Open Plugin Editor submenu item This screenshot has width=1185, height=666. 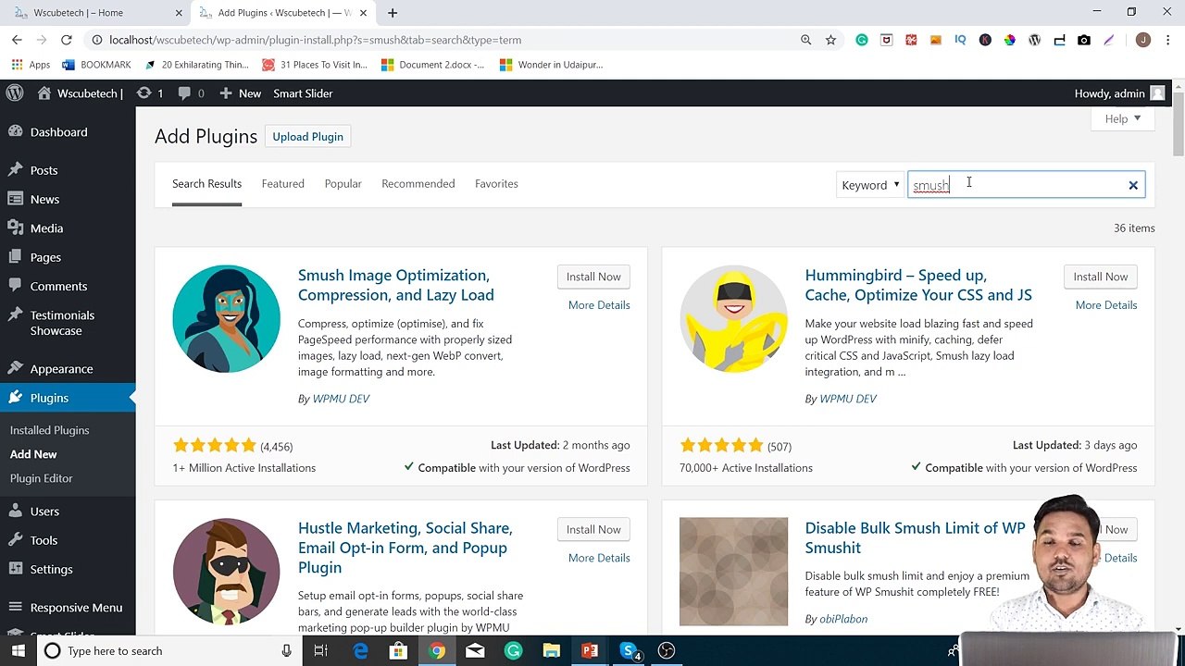[42, 478]
